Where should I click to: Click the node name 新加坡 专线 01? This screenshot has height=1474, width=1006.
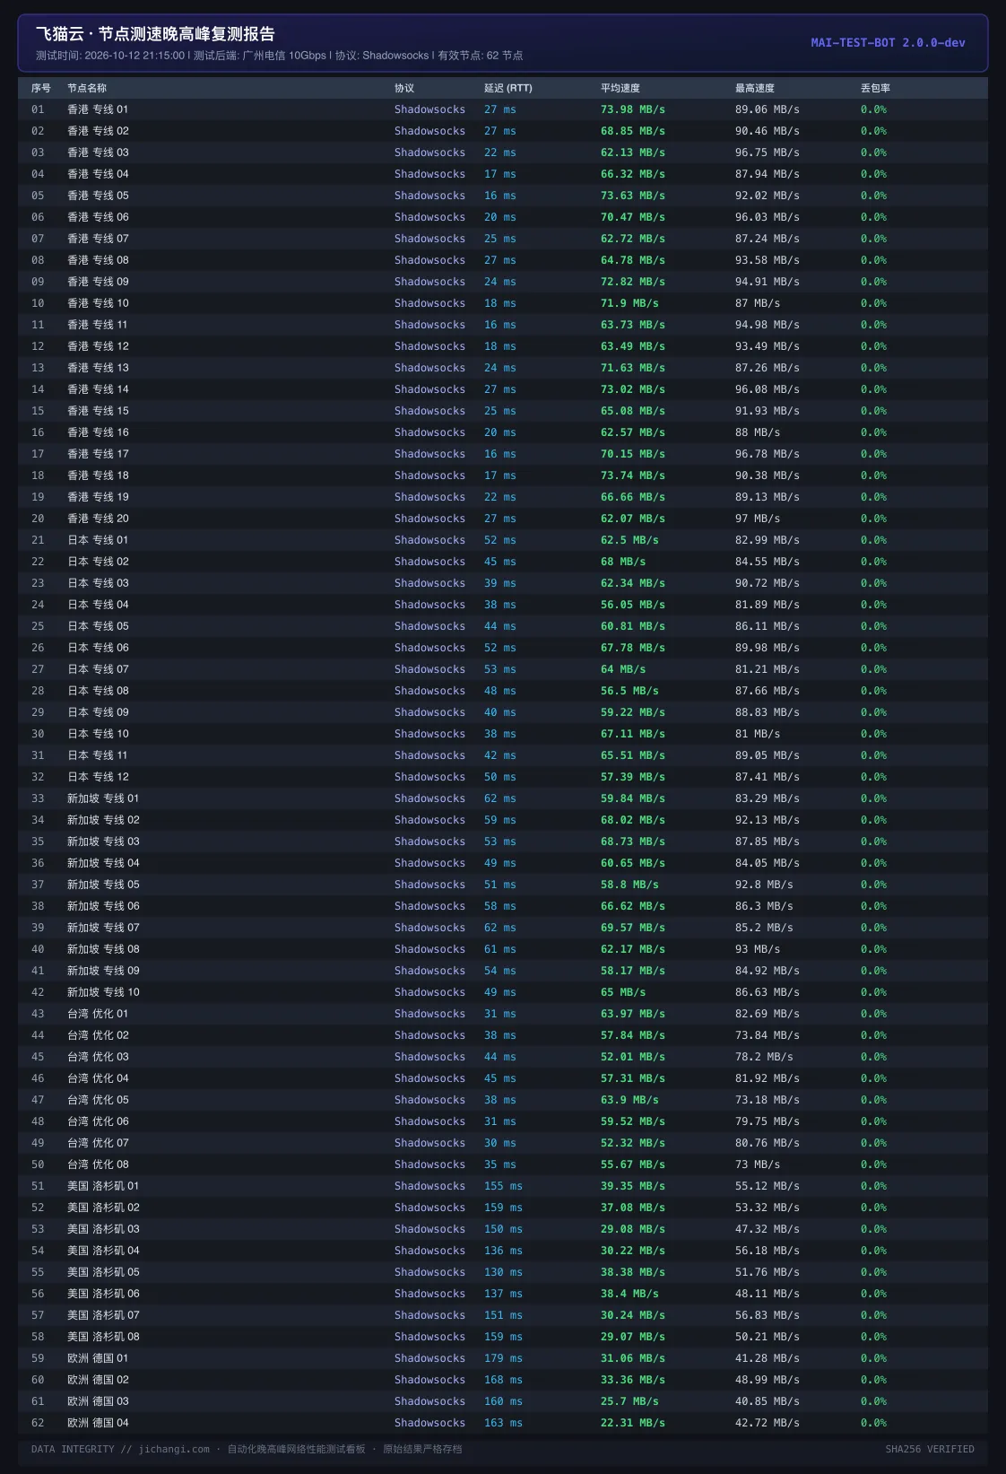coord(103,798)
